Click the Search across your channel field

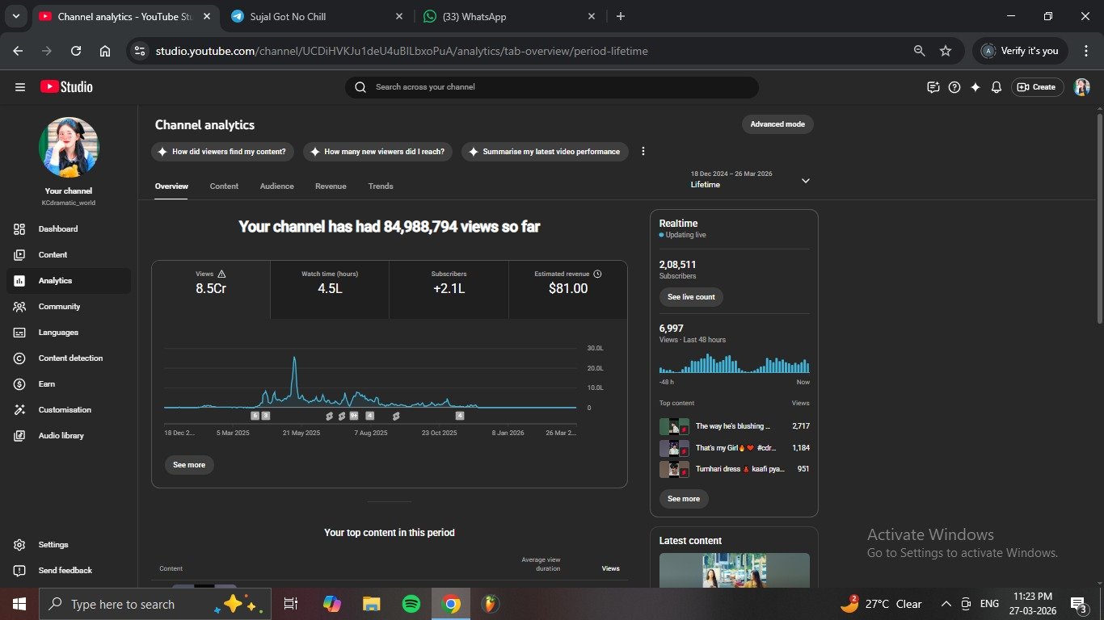558,87
